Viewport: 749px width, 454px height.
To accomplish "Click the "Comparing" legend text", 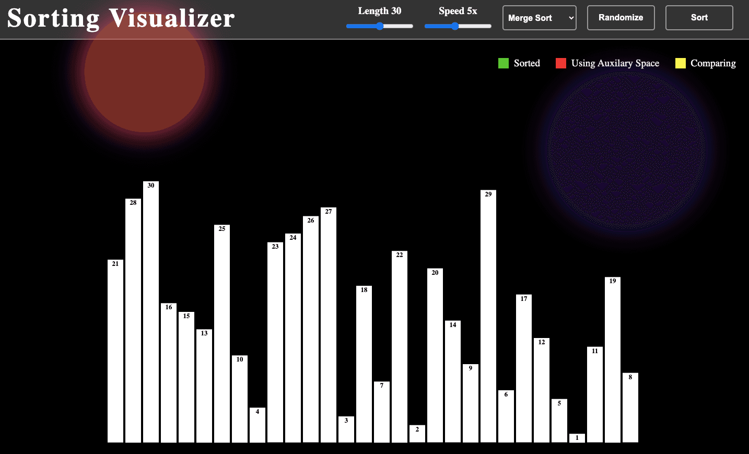I will click(x=713, y=63).
